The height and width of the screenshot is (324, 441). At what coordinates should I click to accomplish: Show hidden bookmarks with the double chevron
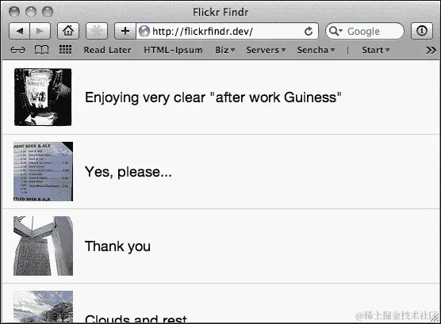[x=431, y=50]
